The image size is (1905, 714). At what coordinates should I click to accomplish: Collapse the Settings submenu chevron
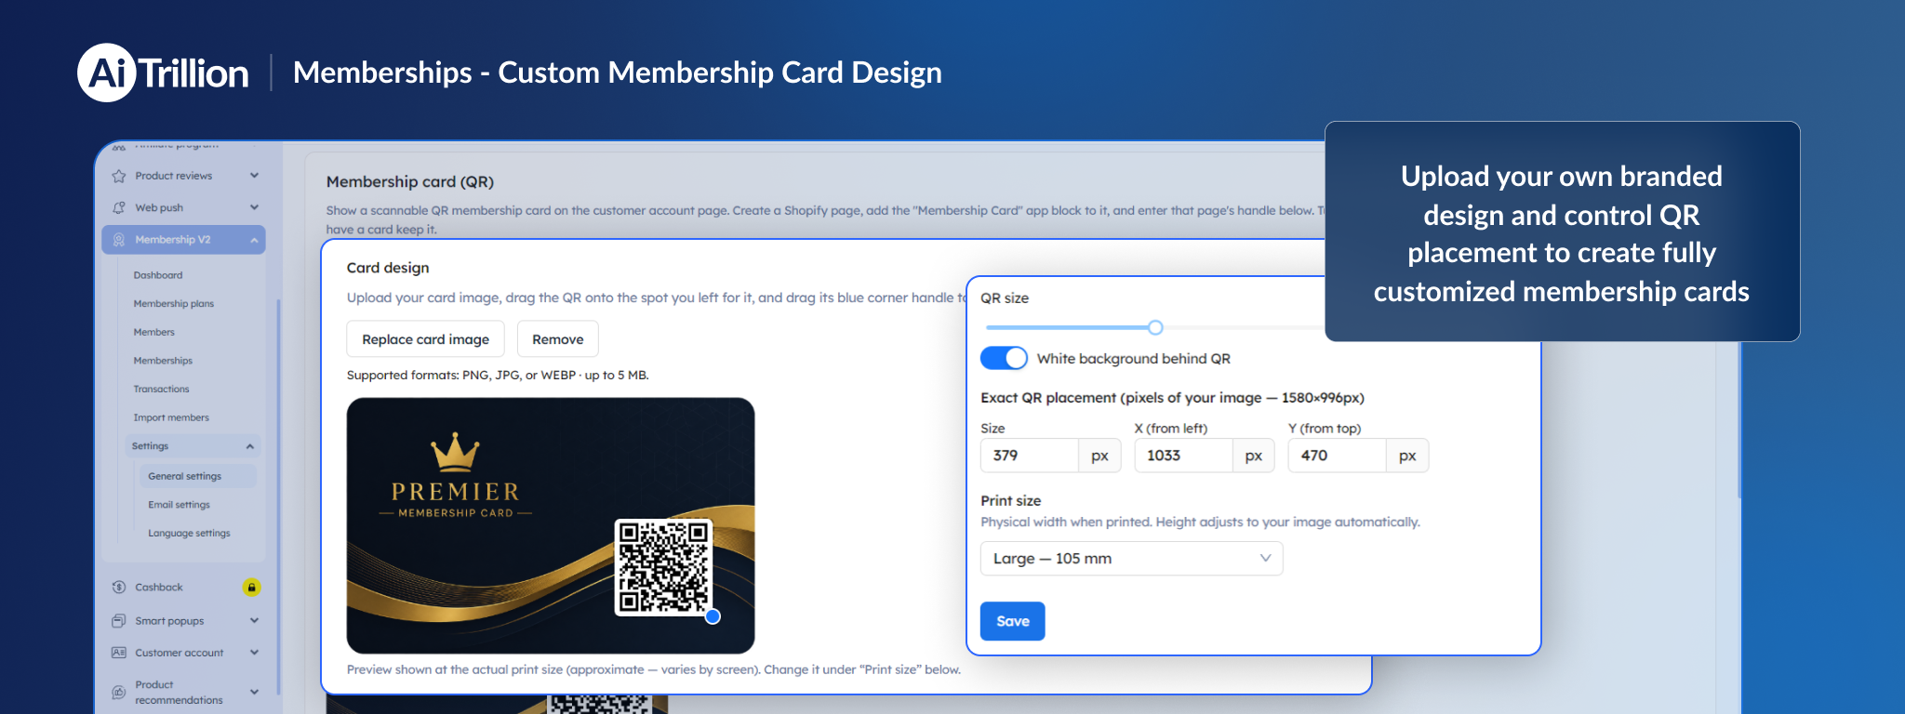tap(249, 446)
